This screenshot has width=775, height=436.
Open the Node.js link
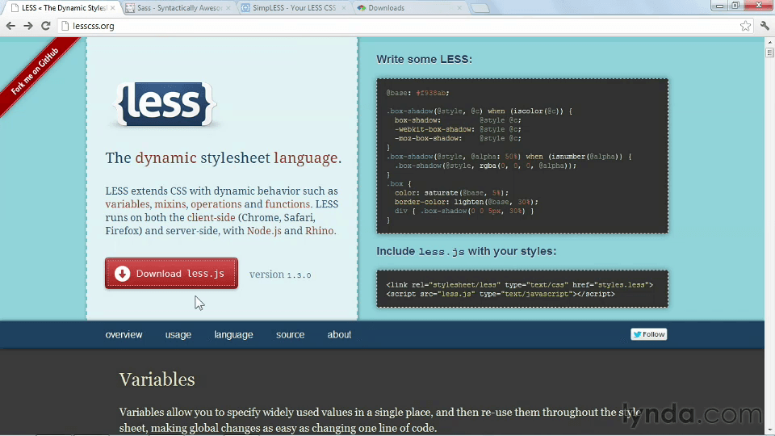tap(264, 231)
